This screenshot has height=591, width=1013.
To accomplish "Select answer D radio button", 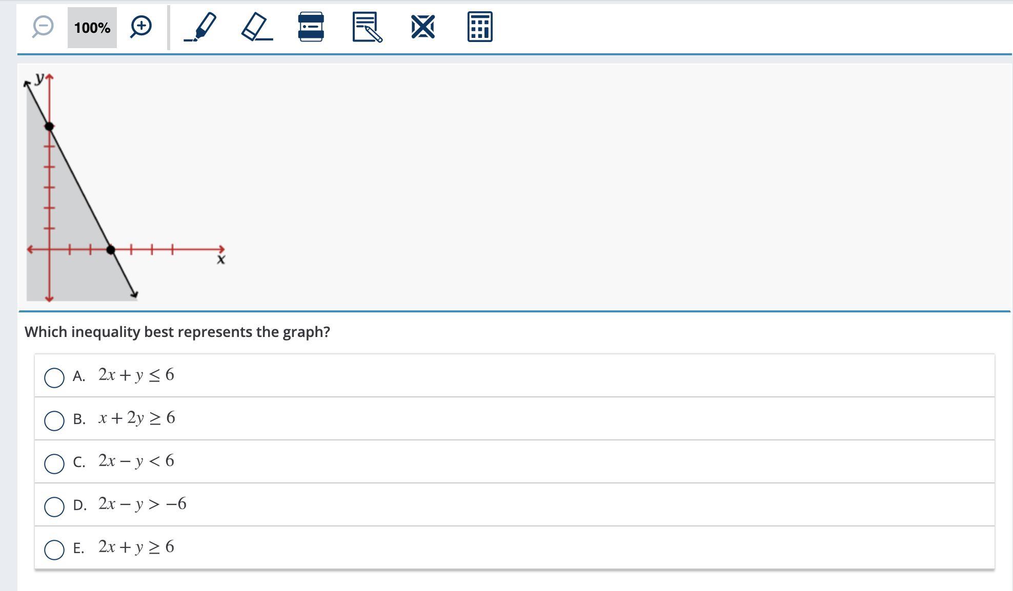I will 54,506.
